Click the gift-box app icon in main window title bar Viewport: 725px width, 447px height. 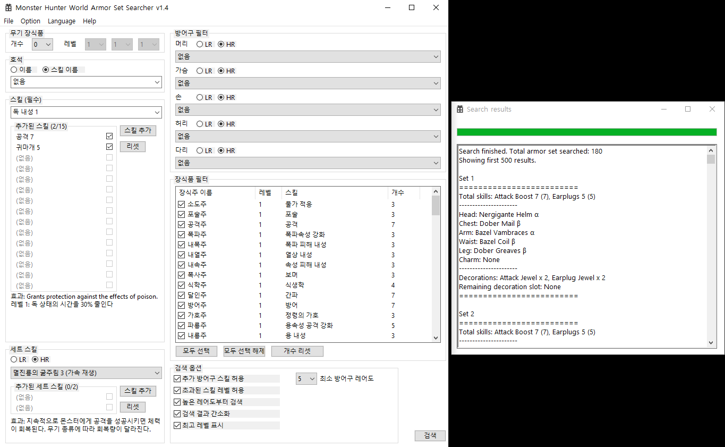point(8,7)
